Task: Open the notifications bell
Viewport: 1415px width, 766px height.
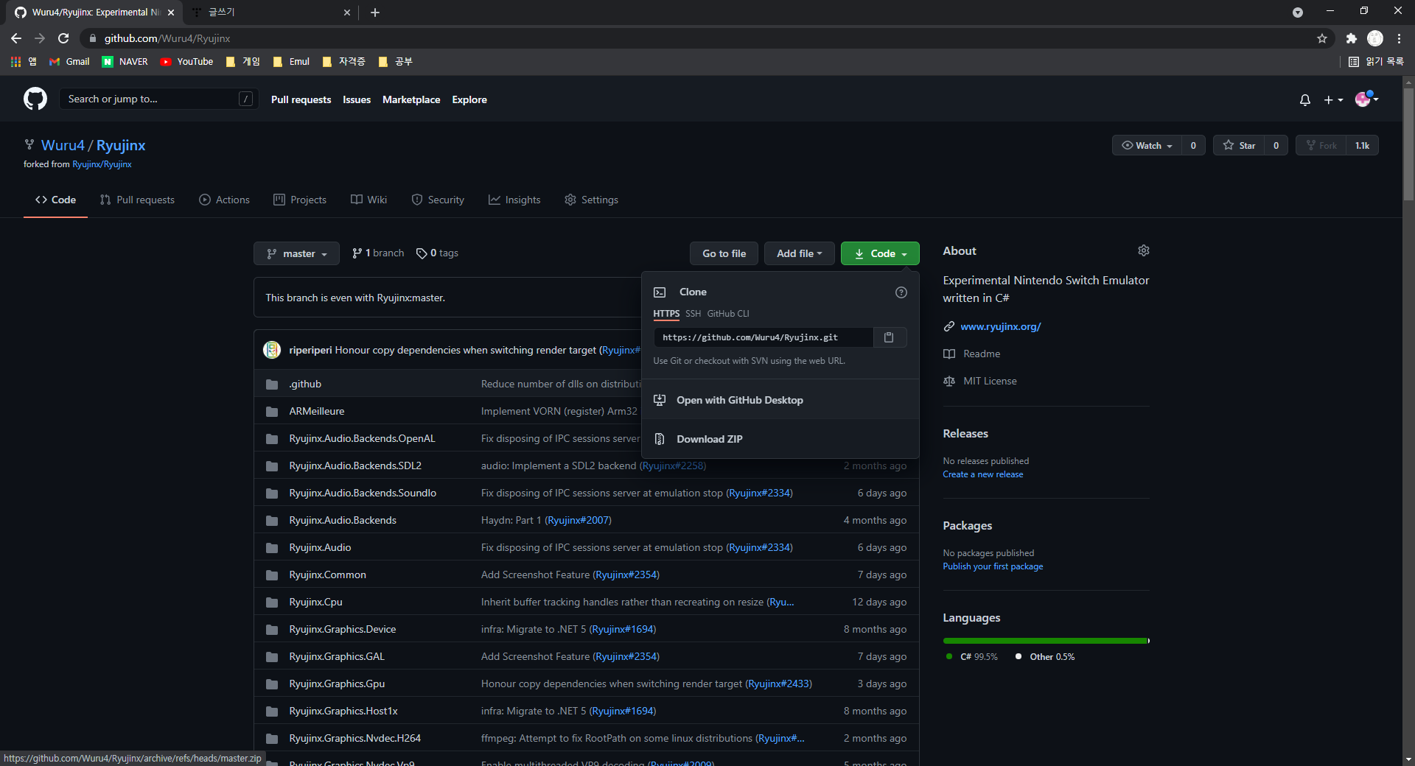Action: coord(1304,99)
